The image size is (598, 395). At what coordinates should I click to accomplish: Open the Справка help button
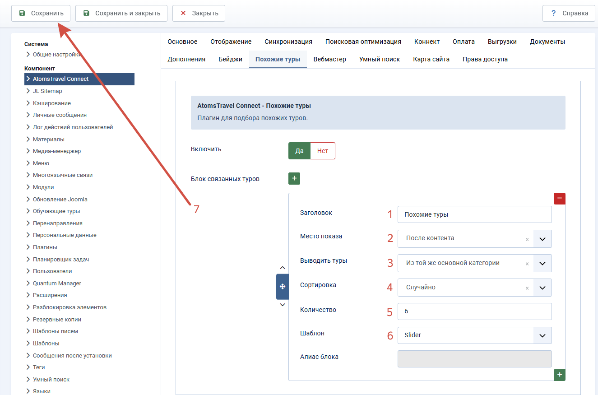coord(569,13)
